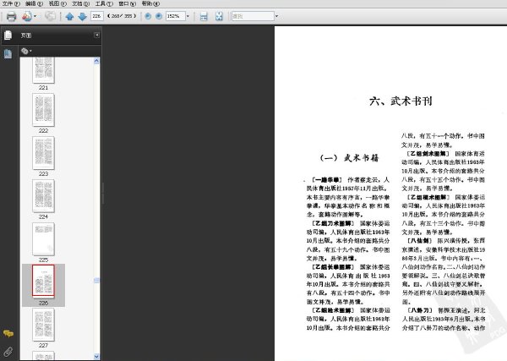Open the 工具 (Tools) menu
507x361 pixels.
pos(104,3)
